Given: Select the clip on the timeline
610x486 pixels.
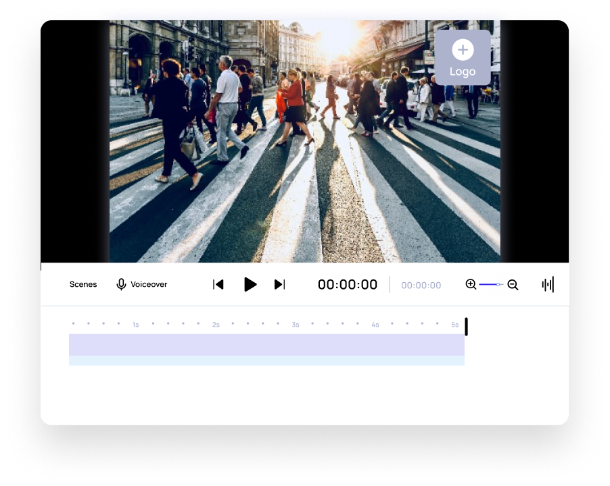Looking at the screenshot, I should (266, 346).
